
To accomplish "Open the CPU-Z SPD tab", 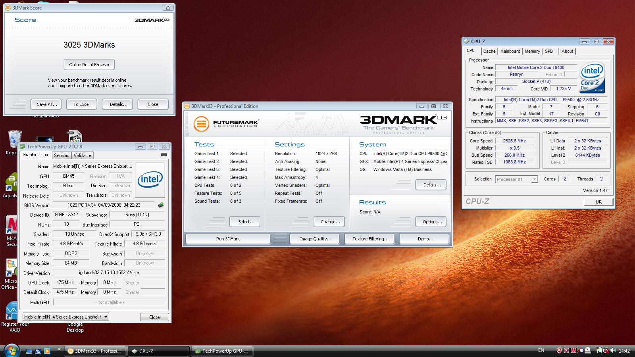I will coord(549,51).
